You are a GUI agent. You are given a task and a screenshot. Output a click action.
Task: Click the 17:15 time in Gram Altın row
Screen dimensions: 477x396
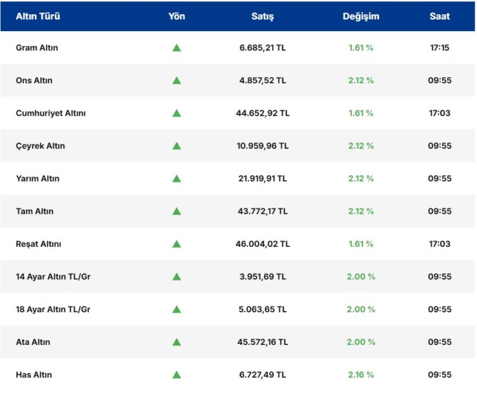point(439,48)
